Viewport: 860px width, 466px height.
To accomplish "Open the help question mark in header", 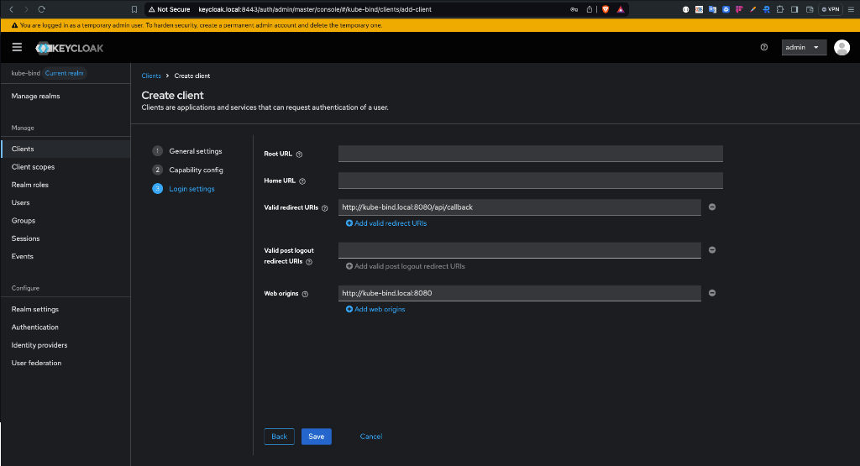I will click(764, 47).
